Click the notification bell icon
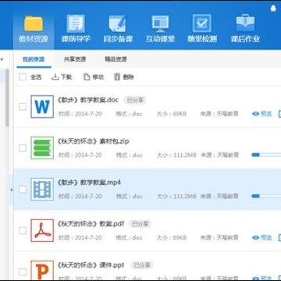281x281 pixels. (273, 9)
